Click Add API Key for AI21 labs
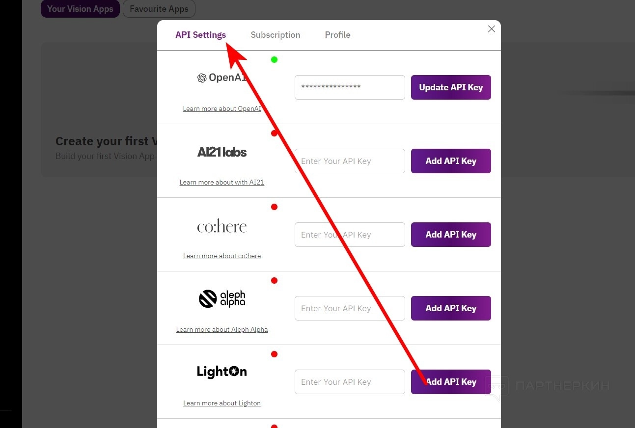The width and height of the screenshot is (635, 428). point(451,161)
